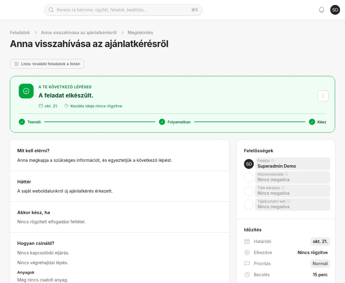The image size is (345, 283).
Task: Click the clock icon beside Kezdés ideje
Action: point(66,106)
